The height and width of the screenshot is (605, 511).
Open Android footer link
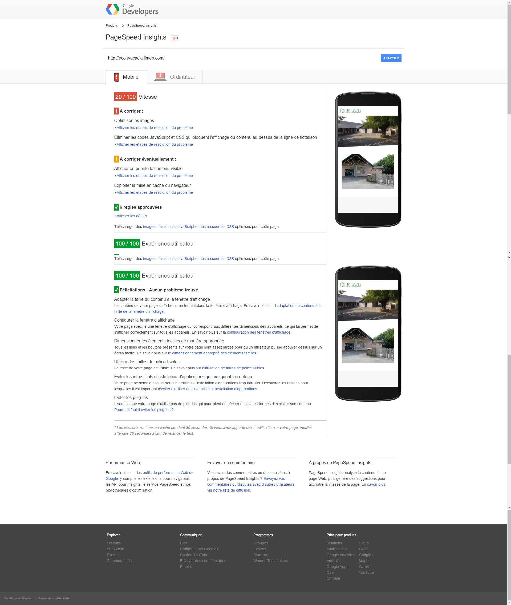[x=333, y=561]
